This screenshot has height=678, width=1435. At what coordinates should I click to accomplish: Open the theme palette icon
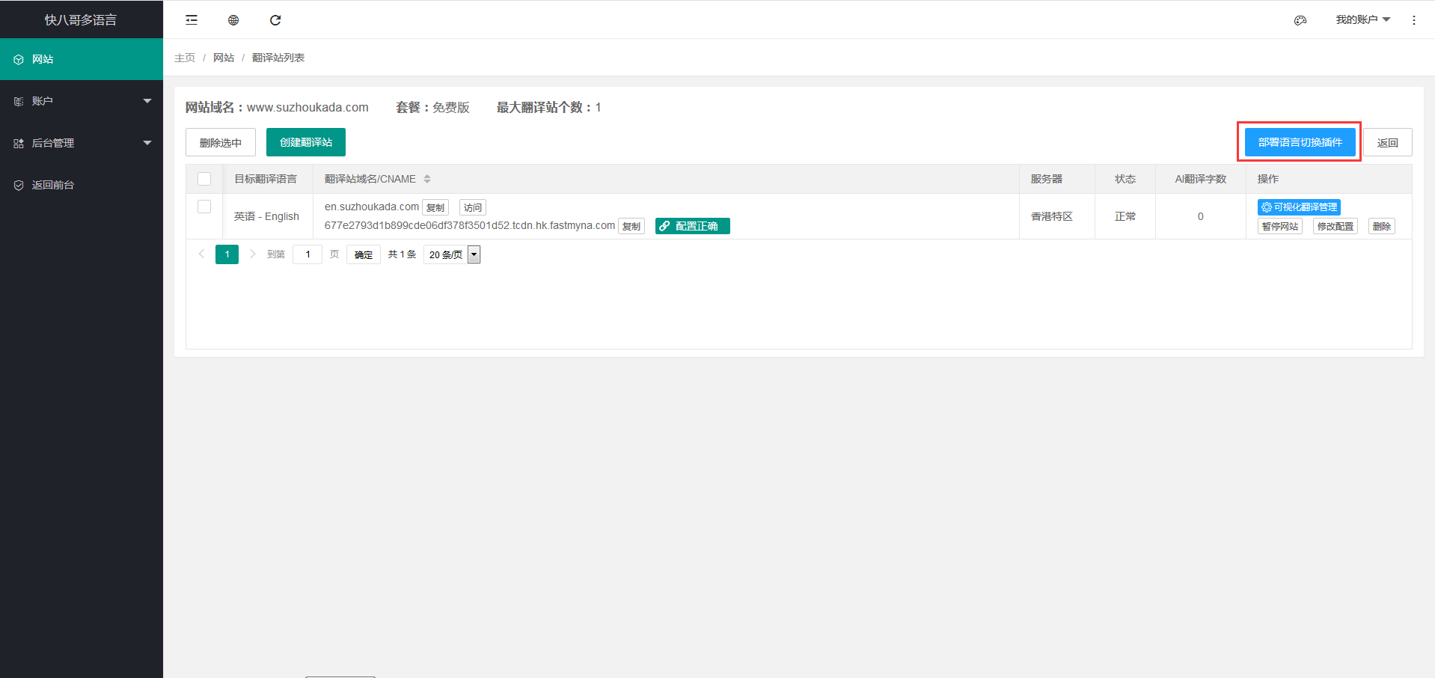tap(1300, 20)
